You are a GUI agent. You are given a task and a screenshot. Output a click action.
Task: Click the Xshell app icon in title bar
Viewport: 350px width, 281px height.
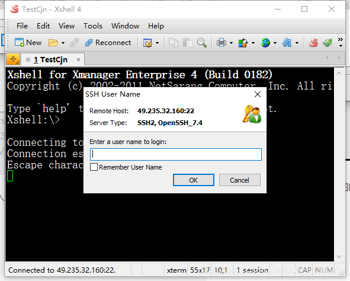tap(14, 9)
